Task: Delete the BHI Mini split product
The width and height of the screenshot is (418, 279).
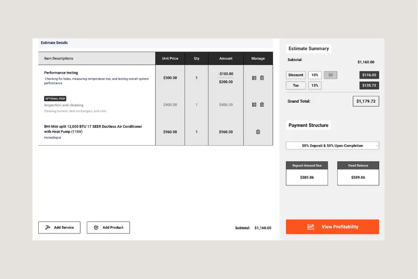Action: point(258,132)
